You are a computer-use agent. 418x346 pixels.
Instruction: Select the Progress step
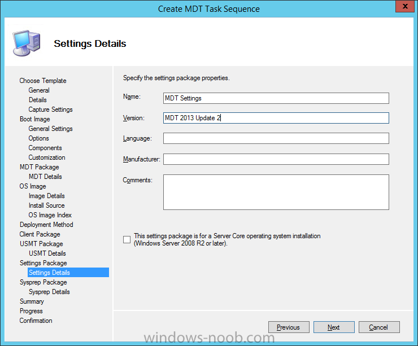[31, 311]
